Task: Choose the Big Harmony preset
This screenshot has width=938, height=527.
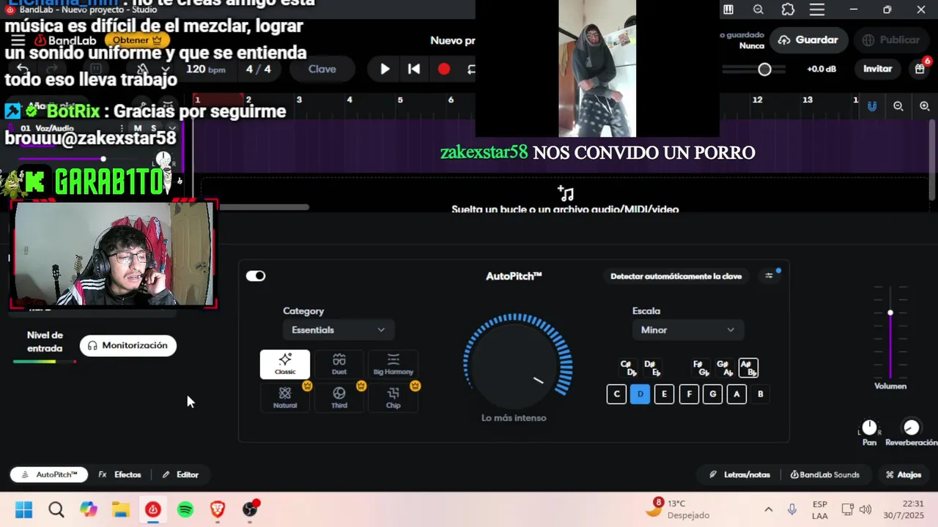Action: tap(394, 364)
